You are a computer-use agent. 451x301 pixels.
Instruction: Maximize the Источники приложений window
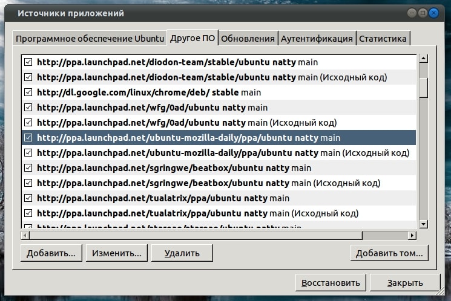422,13
